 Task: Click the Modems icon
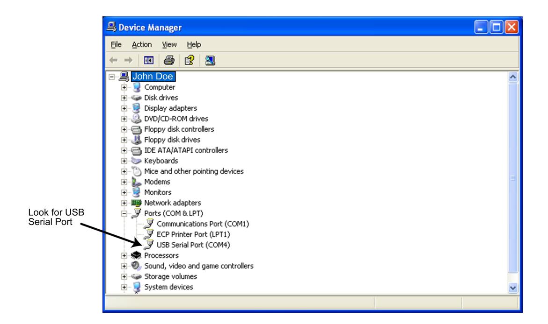coord(136,182)
